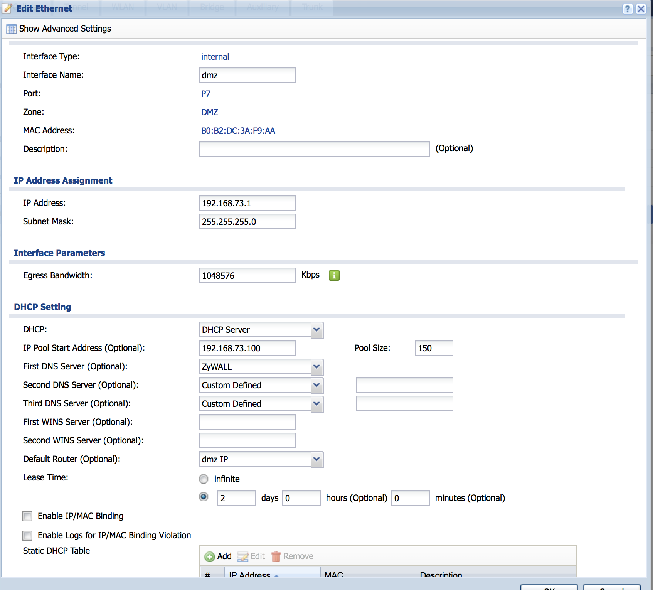The height and width of the screenshot is (590, 653).
Task: Click the green info icon beside Kbps
Action: point(334,275)
